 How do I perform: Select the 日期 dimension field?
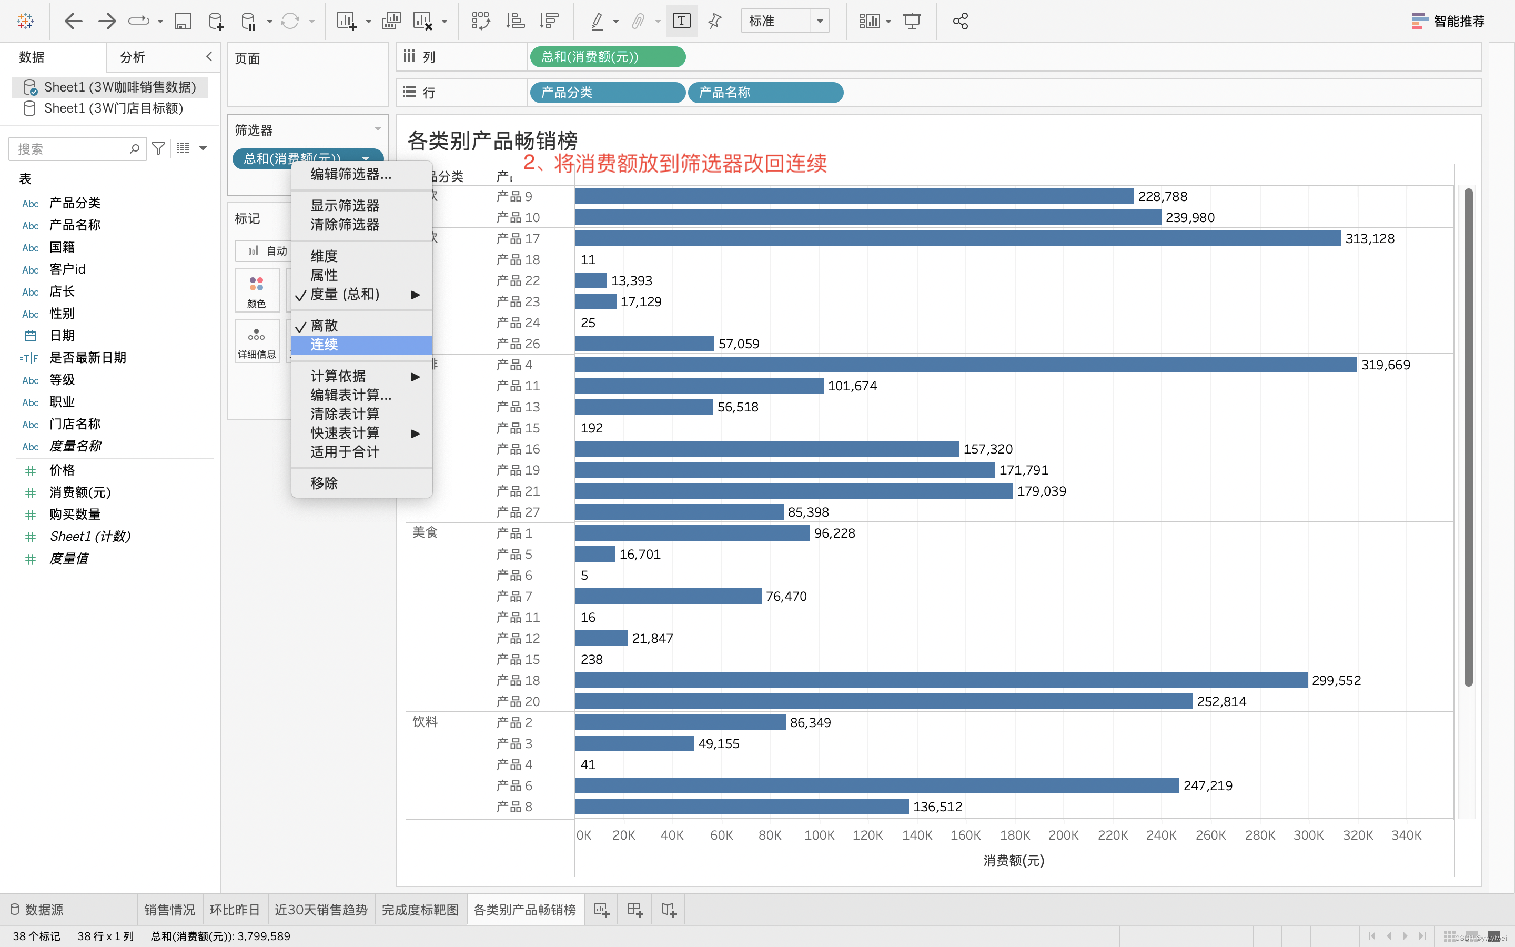62,336
